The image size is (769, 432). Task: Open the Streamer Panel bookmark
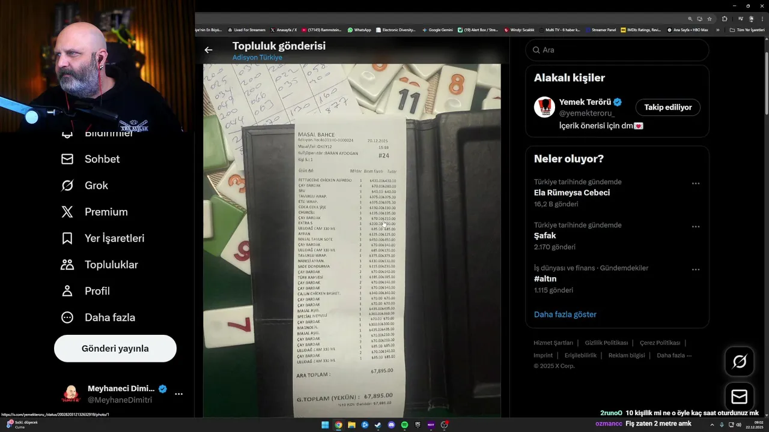pyautogui.click(x=601, y=30)
